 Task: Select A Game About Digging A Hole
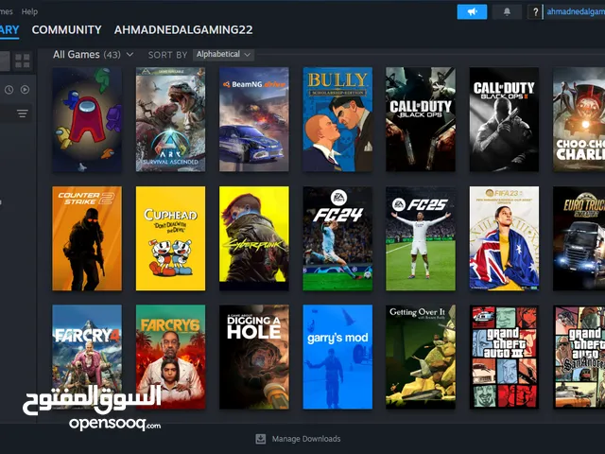point(254,357)
